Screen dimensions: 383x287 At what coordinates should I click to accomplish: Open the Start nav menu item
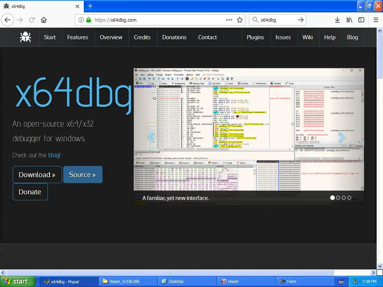click(50, 37)
